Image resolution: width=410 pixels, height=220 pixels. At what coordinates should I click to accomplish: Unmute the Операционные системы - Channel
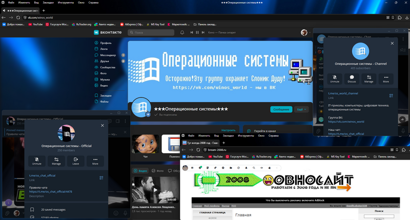335,79
